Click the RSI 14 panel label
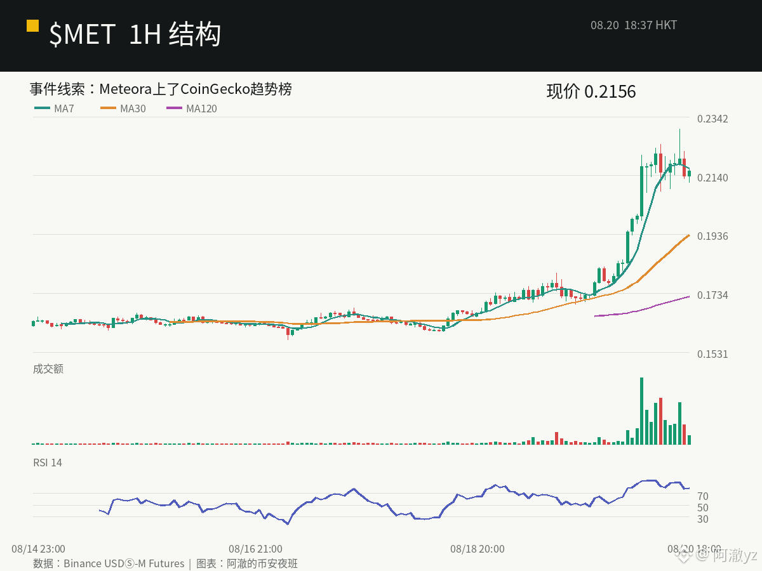 tap(48, 463)
